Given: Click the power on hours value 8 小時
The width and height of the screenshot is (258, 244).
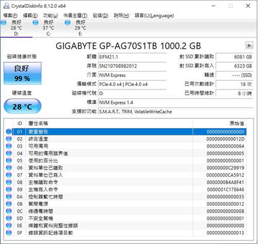Looking at the screenshot, I should point(235,93).
